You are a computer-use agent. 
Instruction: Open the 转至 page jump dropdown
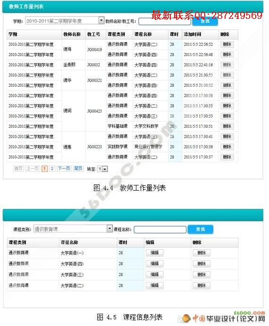pyautogui.click(x=102, y=169)
